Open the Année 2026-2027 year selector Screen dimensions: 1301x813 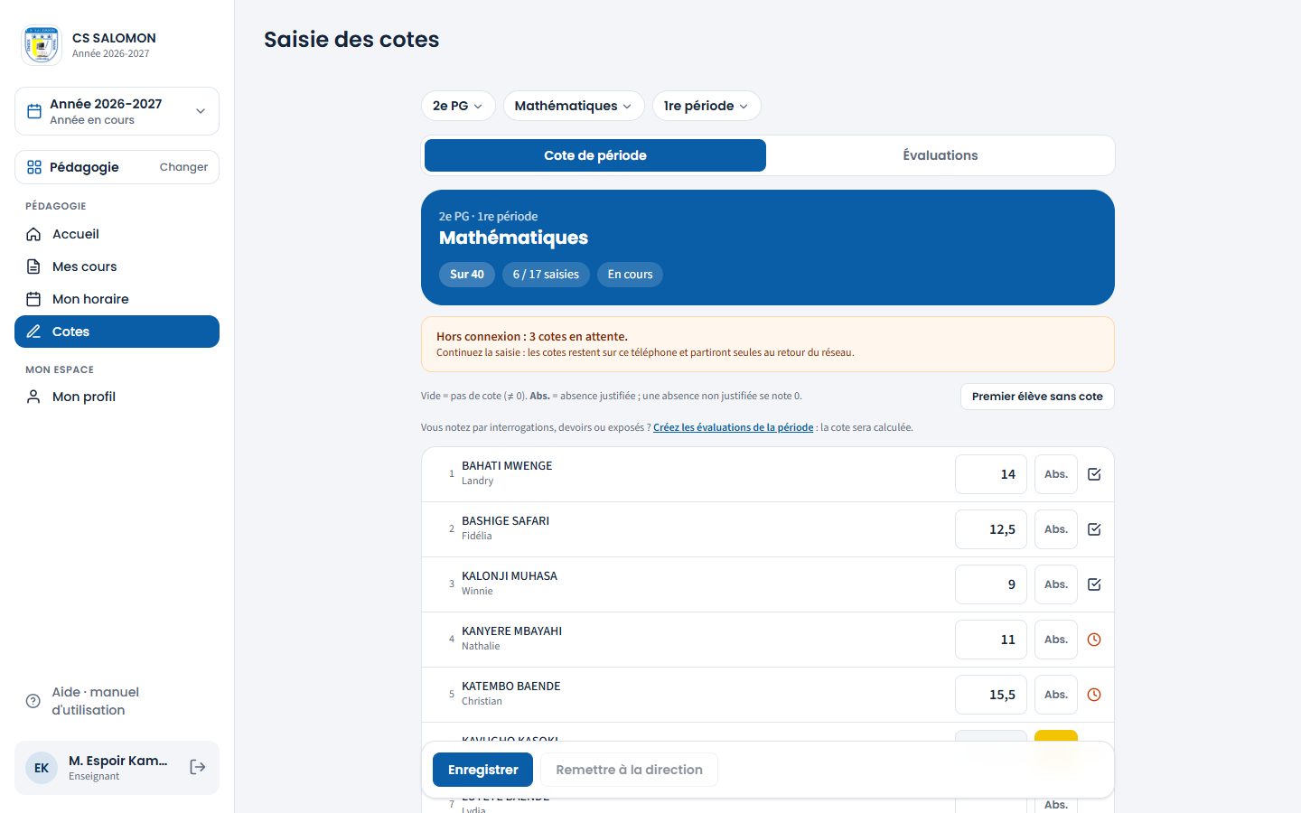tap(117, 111)
